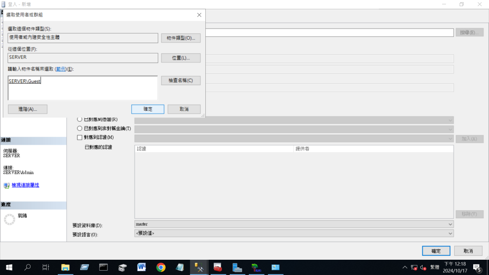Click the 檢查名稱(C) button
489x275 pixels.
(181, 81)
